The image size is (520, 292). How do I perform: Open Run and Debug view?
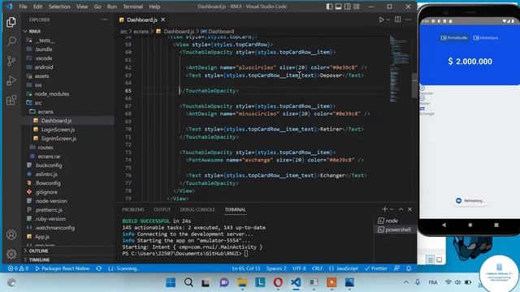[x=11, y=80]
